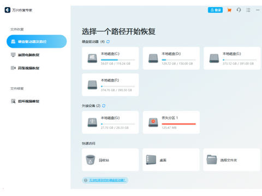Click the 万兴恢复专家 app title
The width and height of the screenshot is (262, 196).
tap(22, 10)
